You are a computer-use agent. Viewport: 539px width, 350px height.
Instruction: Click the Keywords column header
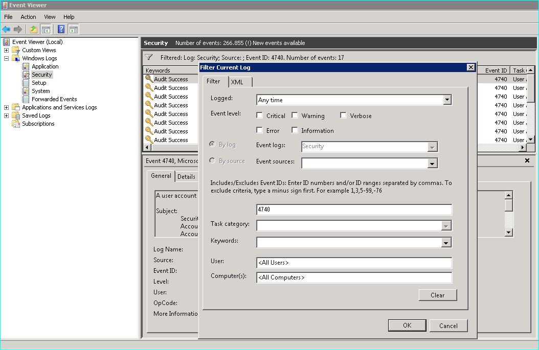click(171, 70)
